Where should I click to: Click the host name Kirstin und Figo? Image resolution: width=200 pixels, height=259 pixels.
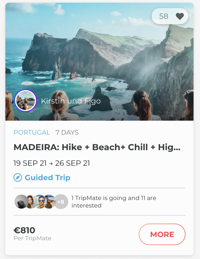click(x=71, y=101)
